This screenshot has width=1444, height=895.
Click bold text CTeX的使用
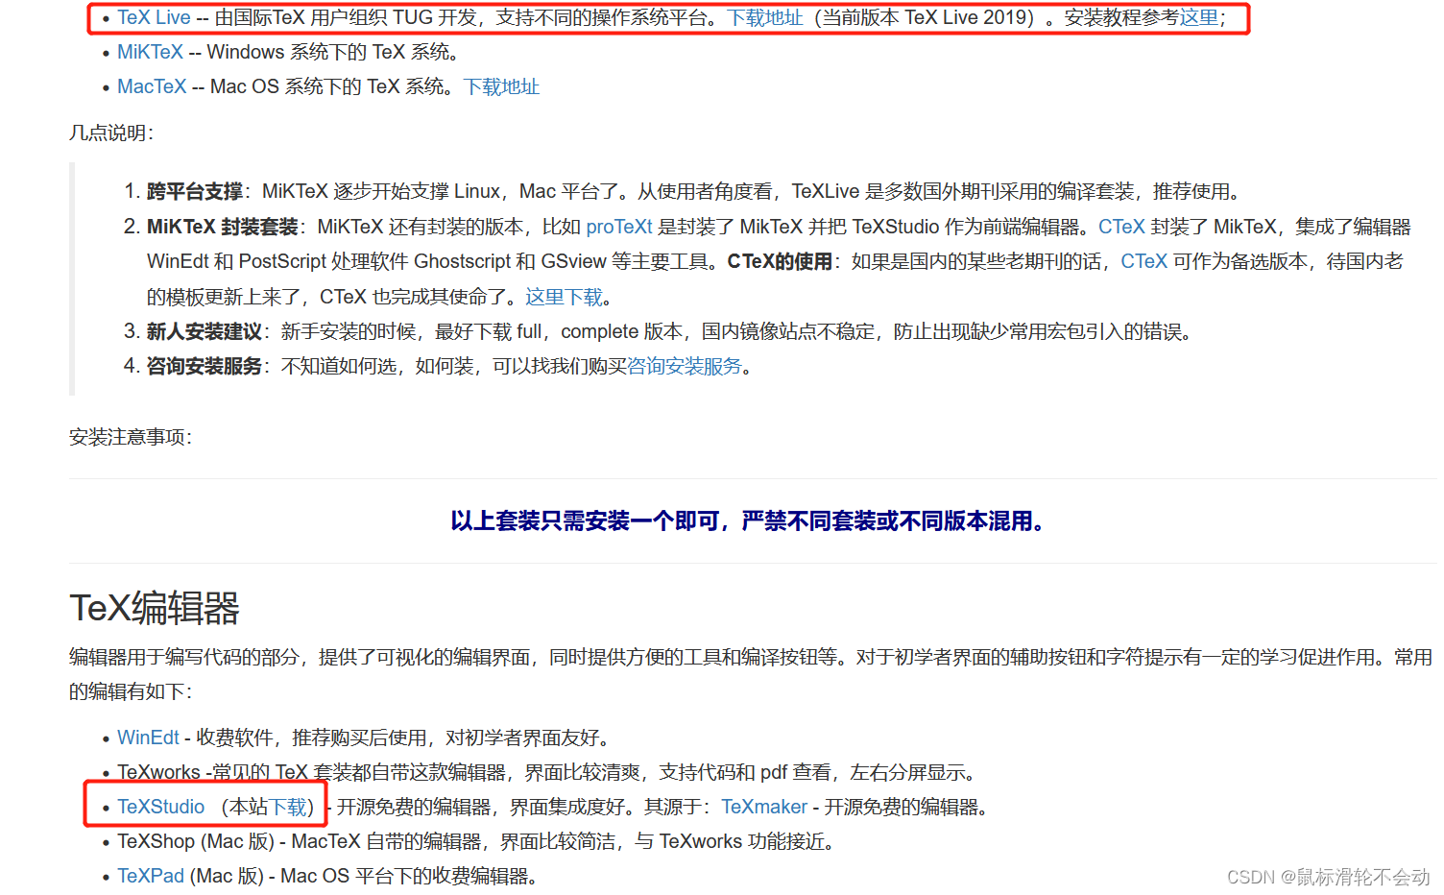point(780,261)
